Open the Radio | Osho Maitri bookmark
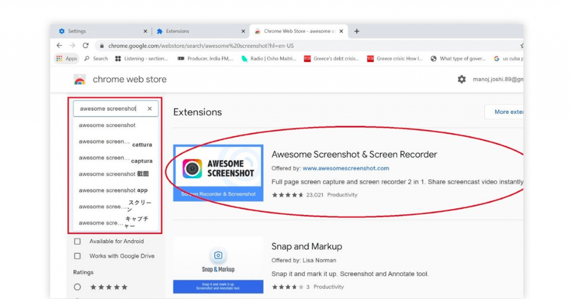The height and width of the screenshot is (299, 573). 269,59
